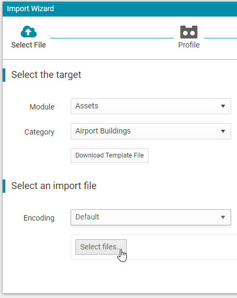Select the Assets module combo box
Screen dimensions: 237x298
(151, 106)
